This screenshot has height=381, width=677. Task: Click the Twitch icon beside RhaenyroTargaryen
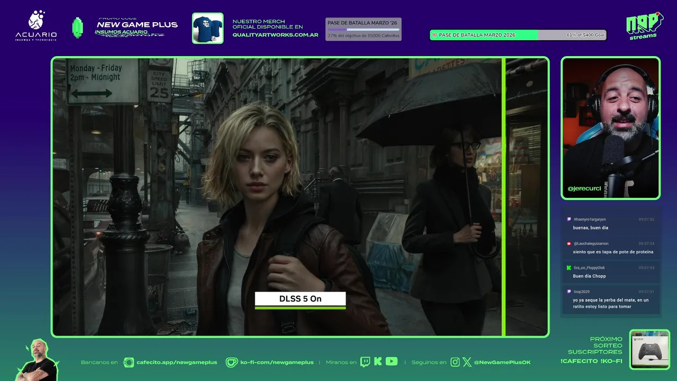[x=569, y=219]
